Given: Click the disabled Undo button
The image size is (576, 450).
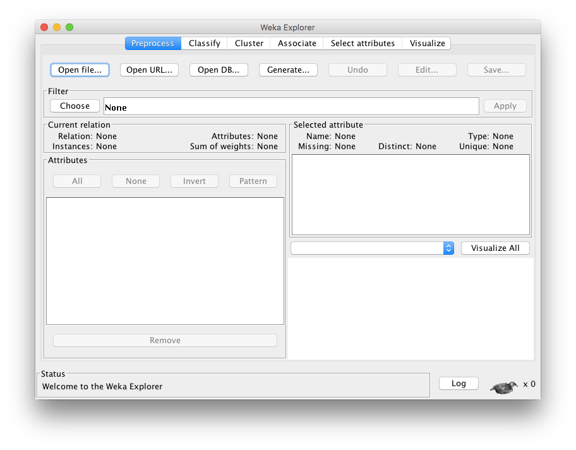Looking at the screenshot, I should (x=357, y=70).
